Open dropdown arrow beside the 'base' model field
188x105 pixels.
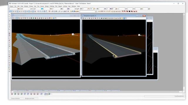[31, 9]
